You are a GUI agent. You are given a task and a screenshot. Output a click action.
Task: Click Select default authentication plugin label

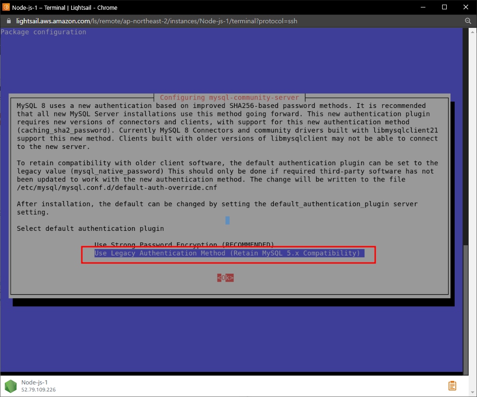[90, 229]
